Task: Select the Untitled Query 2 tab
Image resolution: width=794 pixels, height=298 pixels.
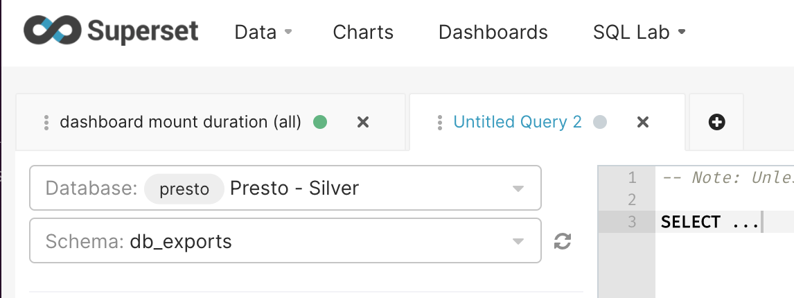Action: coord(517,123)
